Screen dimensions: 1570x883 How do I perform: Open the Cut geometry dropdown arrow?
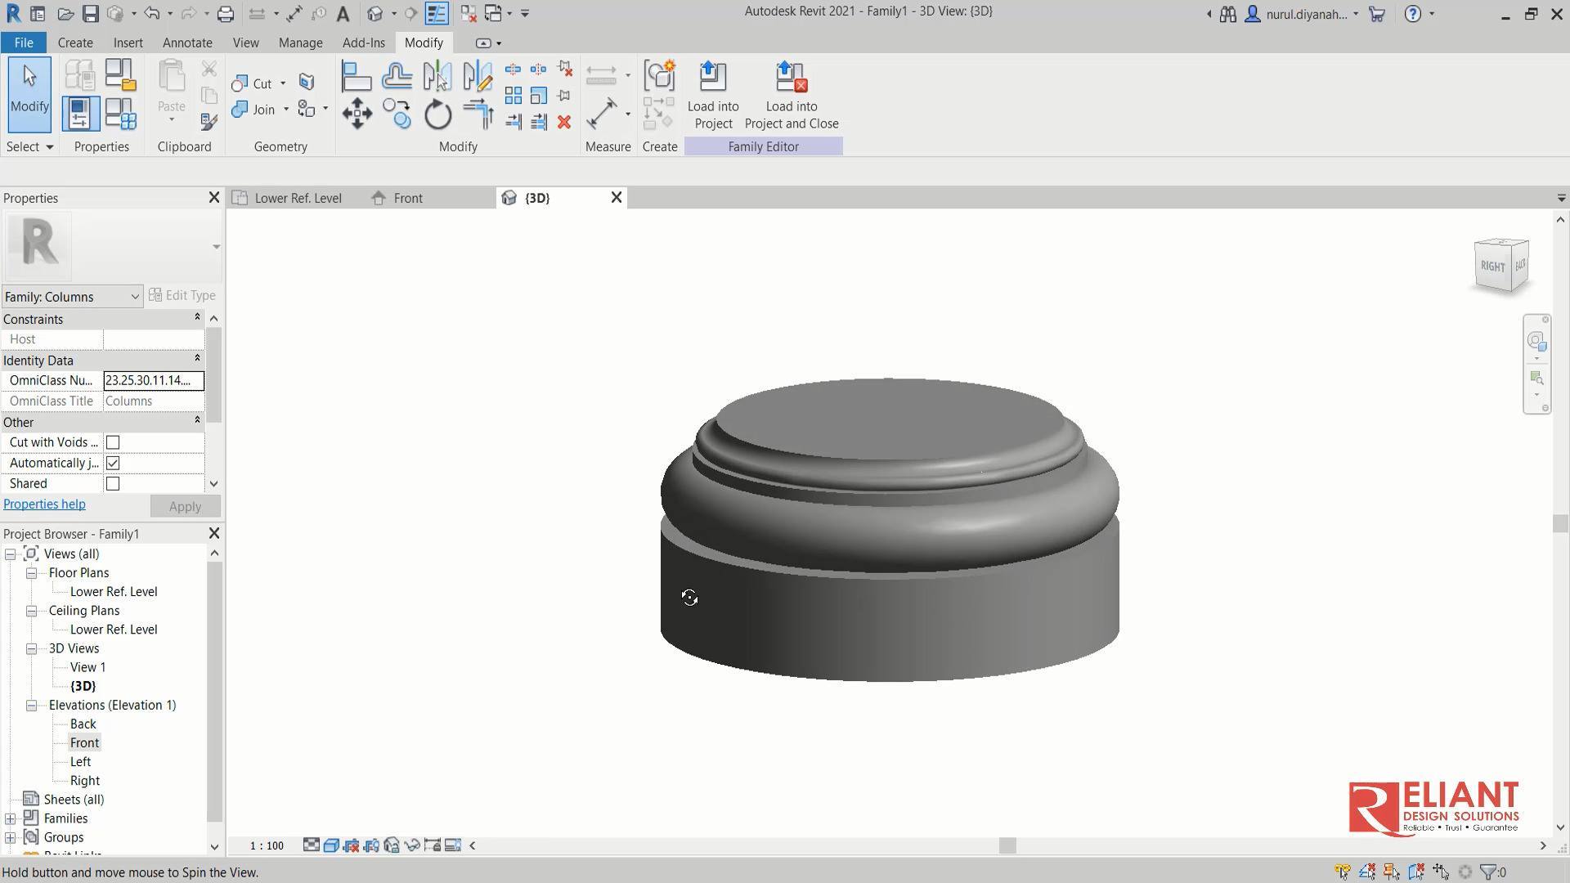pyautogui.click(x=283, y=83)
